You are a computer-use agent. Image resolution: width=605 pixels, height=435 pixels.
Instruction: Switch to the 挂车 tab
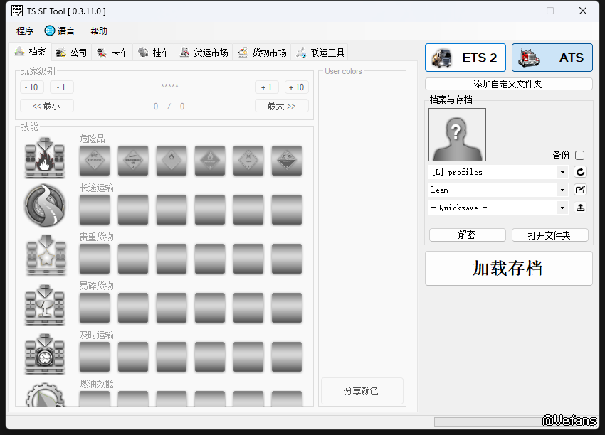(x=154, y=53)
